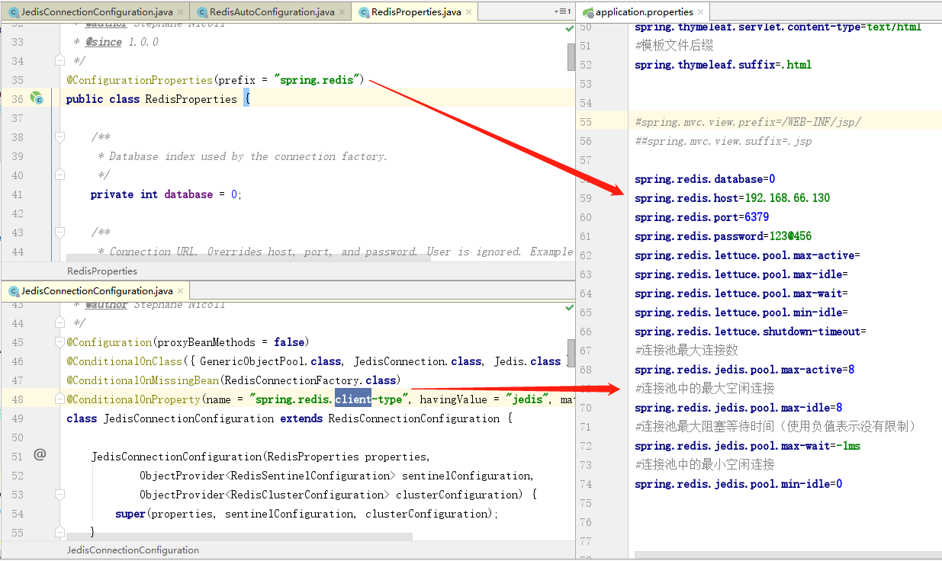Collapse the comment fold marker at line 38
The height and width of the screenshot is (561, 942).
[x=59, y=137]
